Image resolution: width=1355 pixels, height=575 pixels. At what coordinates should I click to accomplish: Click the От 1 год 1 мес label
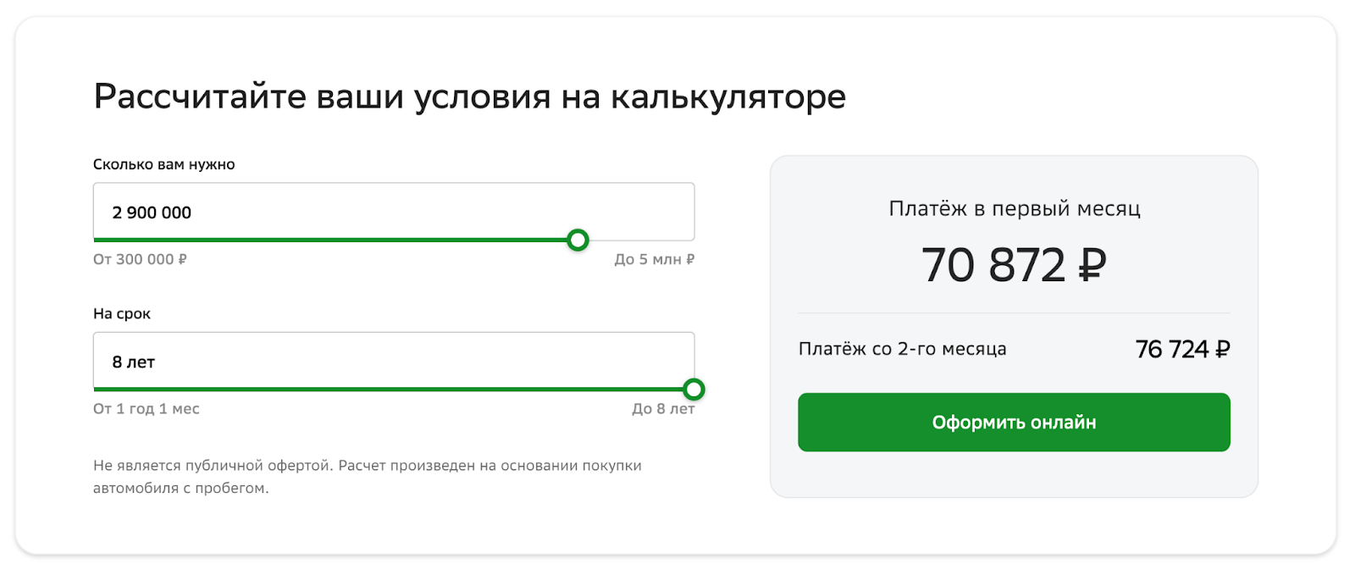click(x=147, y=408)
